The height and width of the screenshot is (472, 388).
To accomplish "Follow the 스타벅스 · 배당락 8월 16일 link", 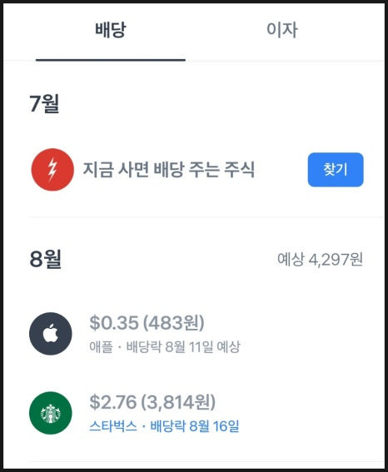I will pyautogui.click(x=164, y=426).
